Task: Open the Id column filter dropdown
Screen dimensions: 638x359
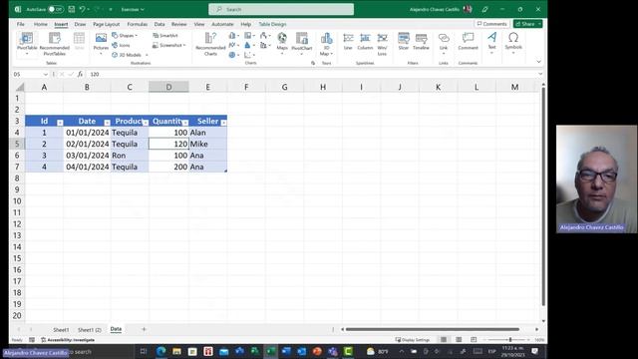Action: coord(60,123)
